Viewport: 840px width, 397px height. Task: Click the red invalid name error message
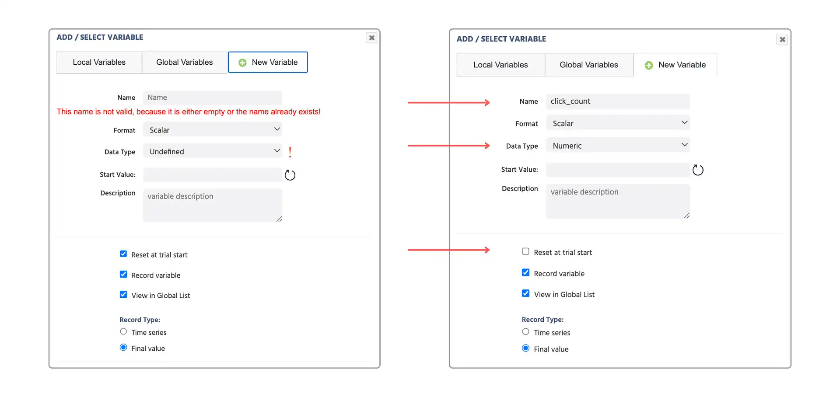[189, 112]
